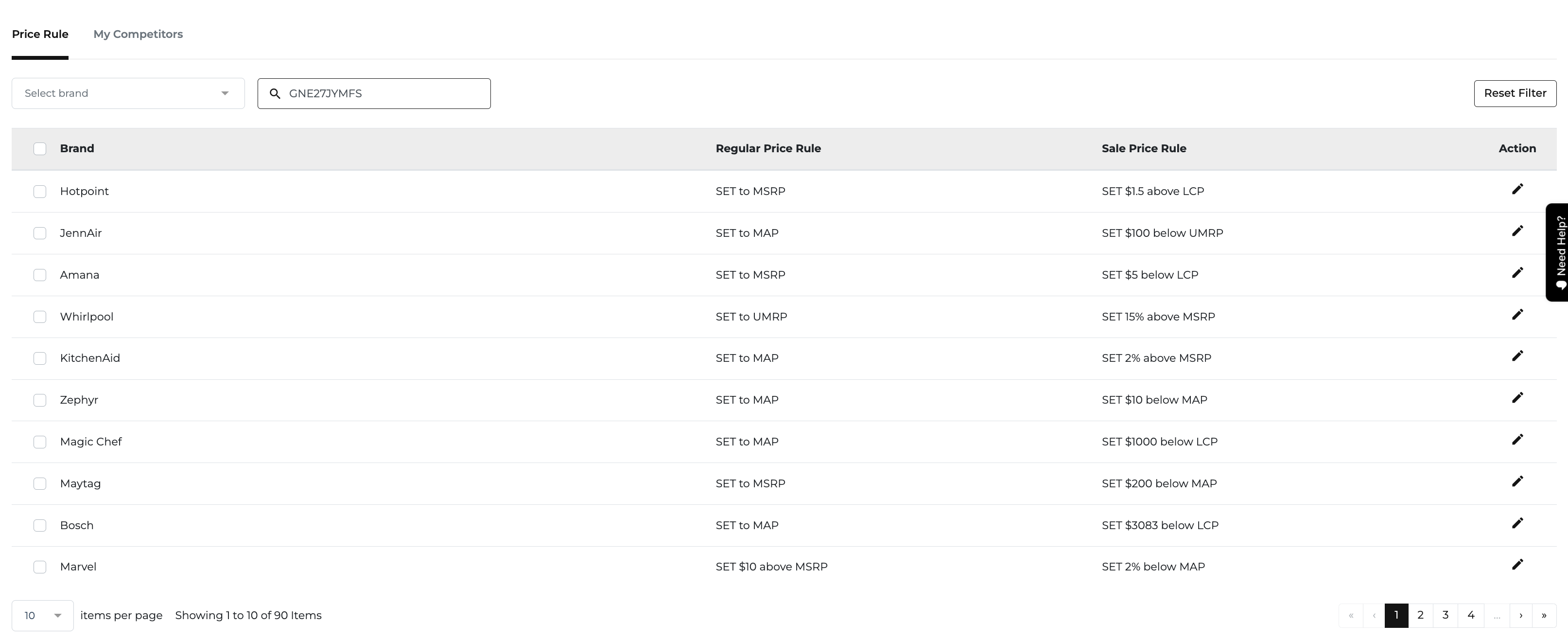Viewport: 1568px width, 641px height.
Task: Click the SET $100 below UMRP cell
Action: coord(1162,233)
